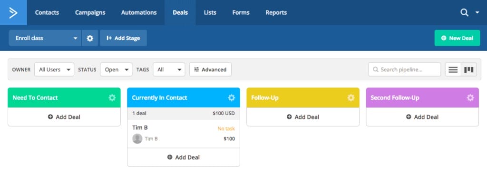Click the Second Follow-Up stage header title
The width and height of the screenshot is (487, 185).
395,98
